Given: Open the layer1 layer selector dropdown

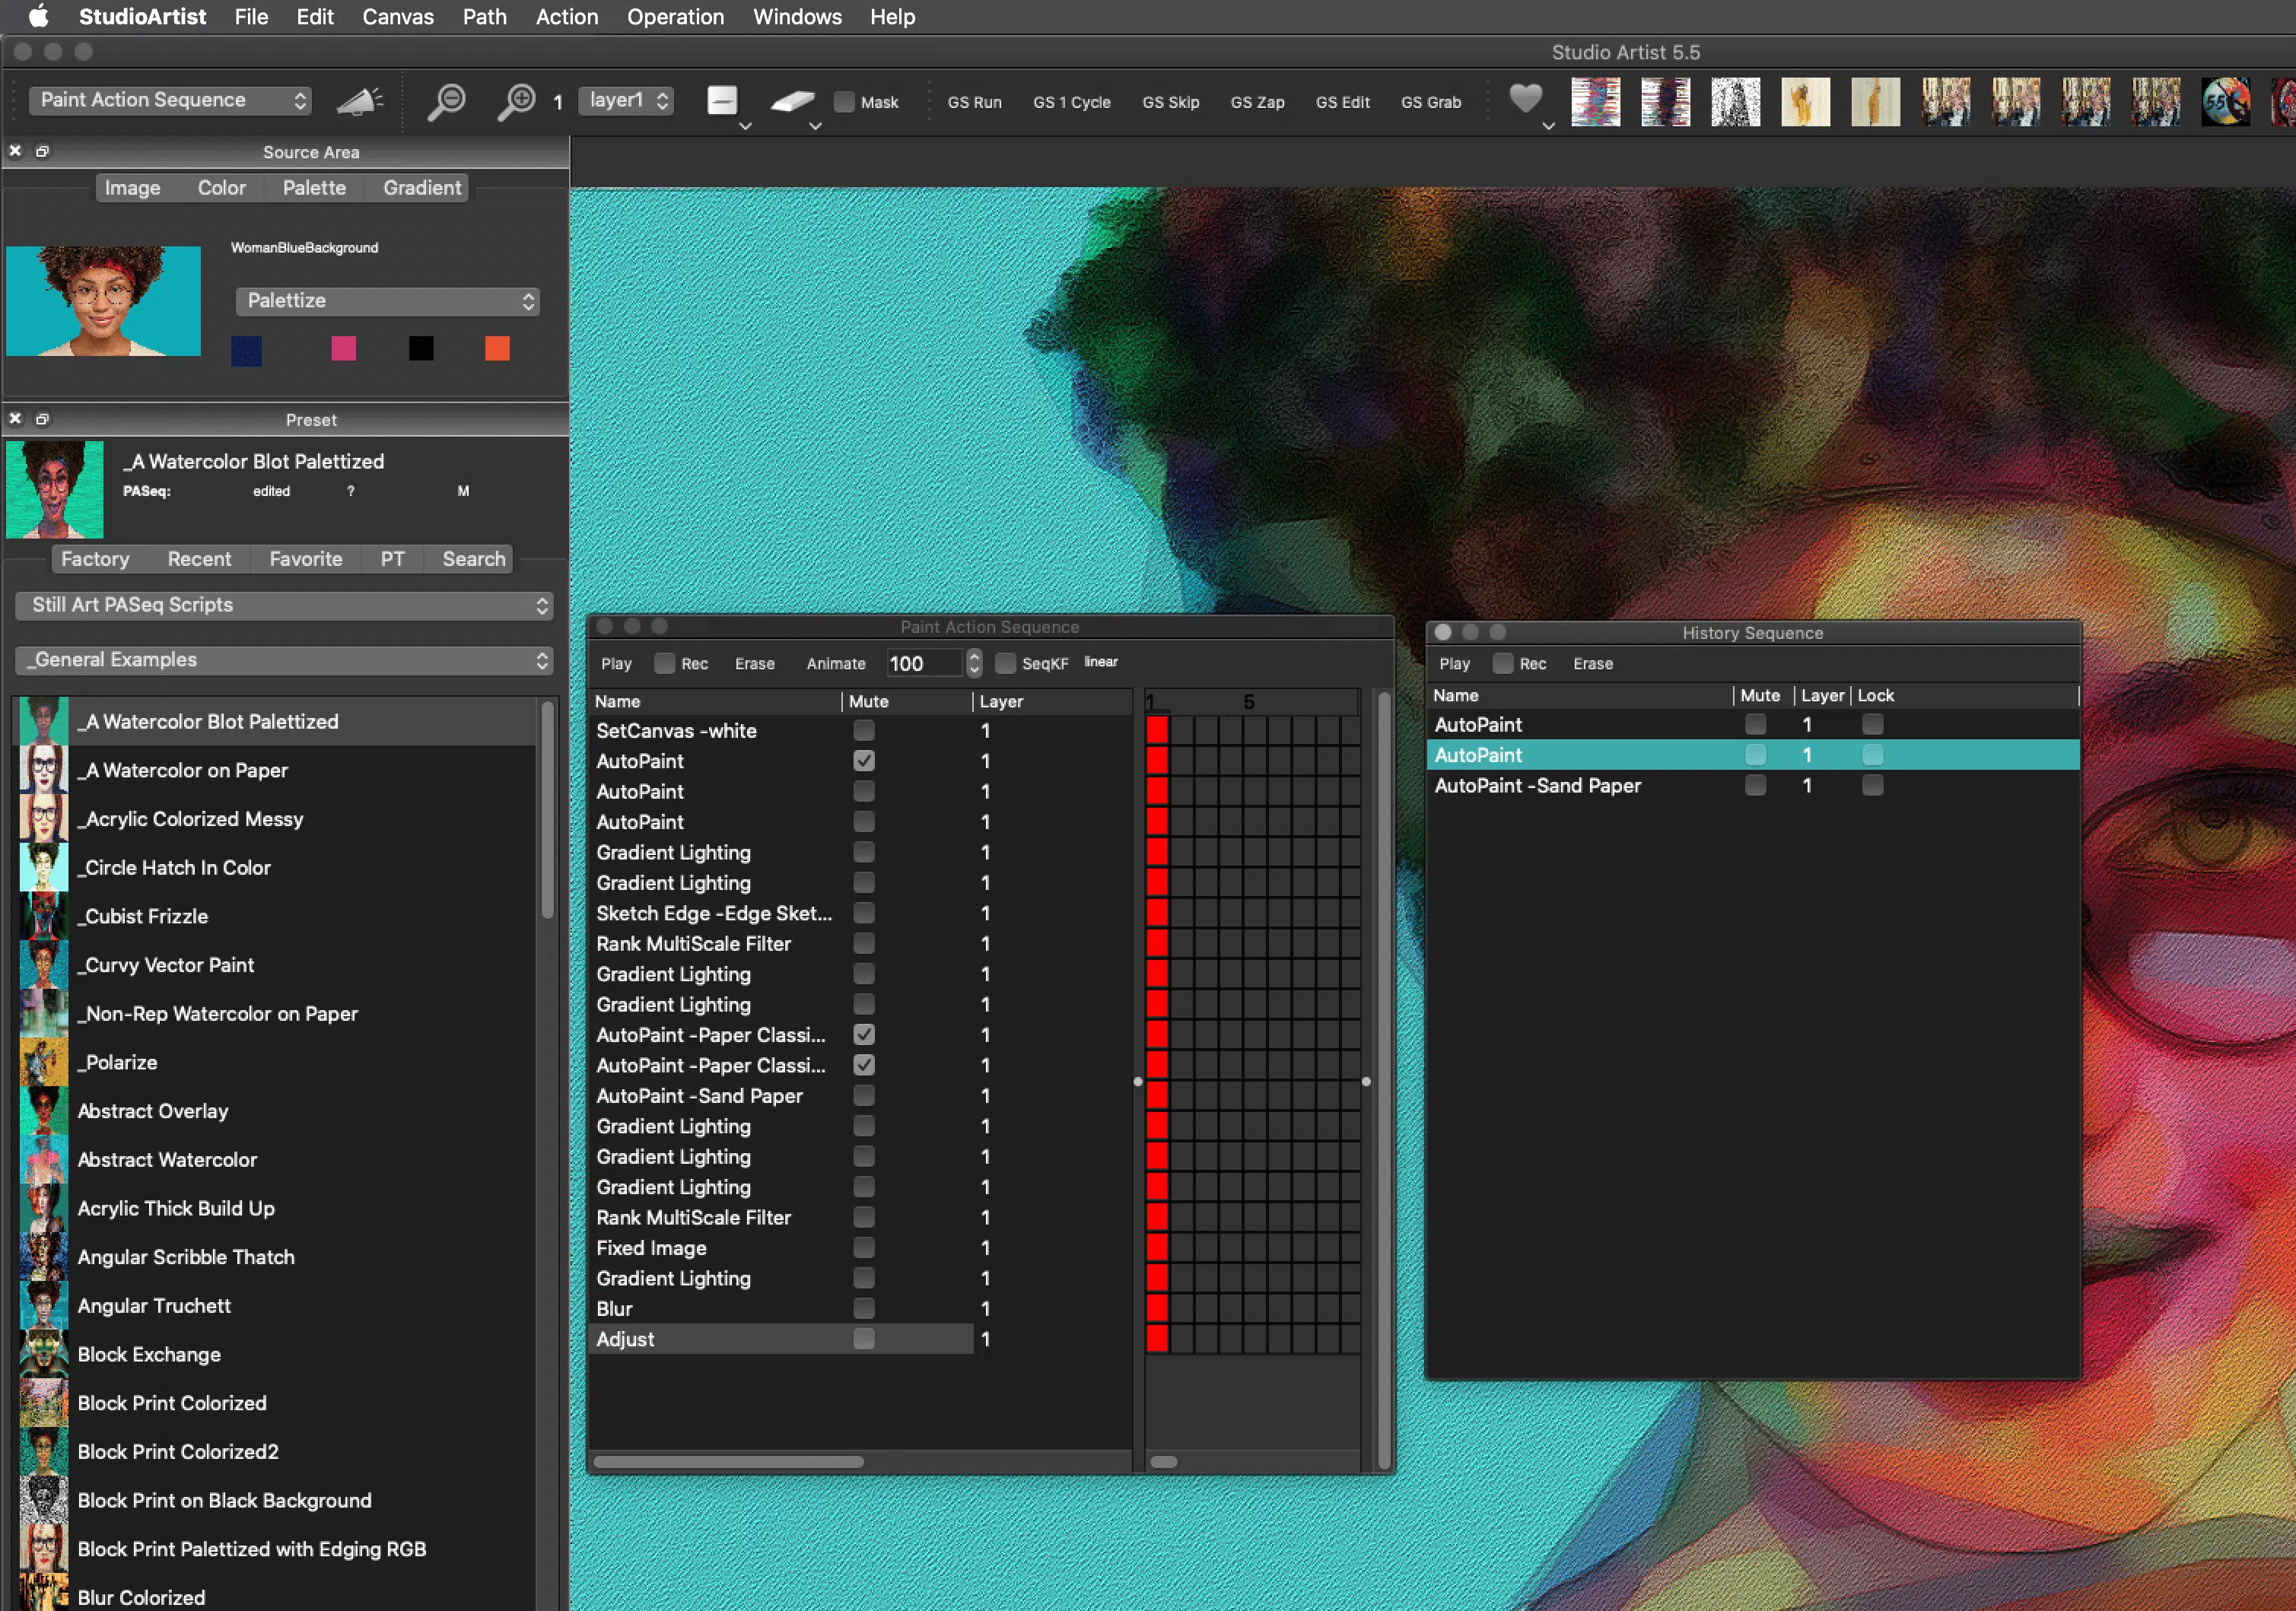Looking at the screenshot, I should [626, 100].
